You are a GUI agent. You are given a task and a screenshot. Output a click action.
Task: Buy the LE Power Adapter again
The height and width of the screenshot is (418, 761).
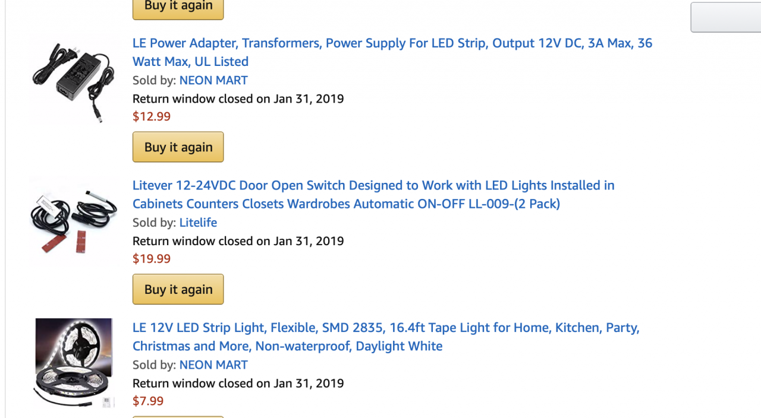pyautogui.click(x=178, y=147)
